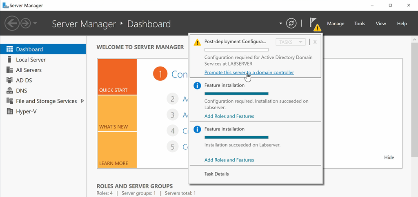Image resolution: width=418 pixels, height=197 pixels.
Task: Open the View menu
Action: point(381,23)
